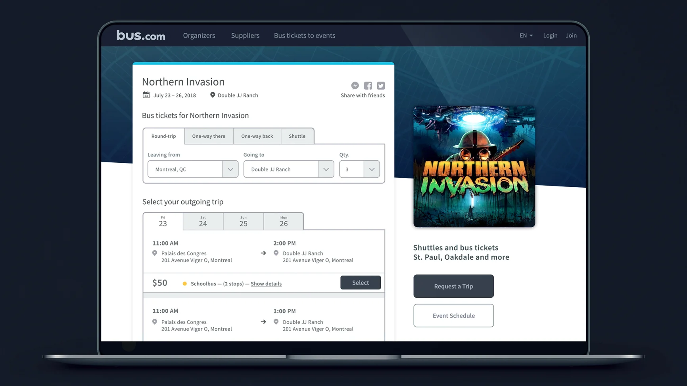Select Sun 25 date tab
The height and width of the screenshot is (386, 687).
(244, 221)
